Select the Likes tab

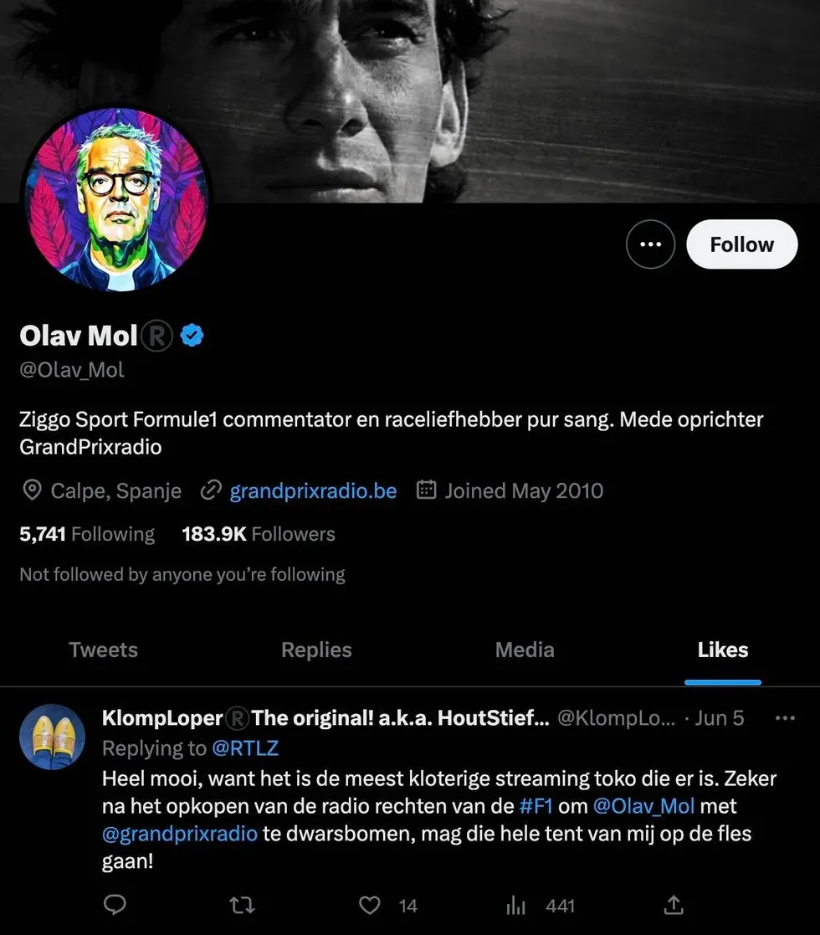tap(723, 650)
